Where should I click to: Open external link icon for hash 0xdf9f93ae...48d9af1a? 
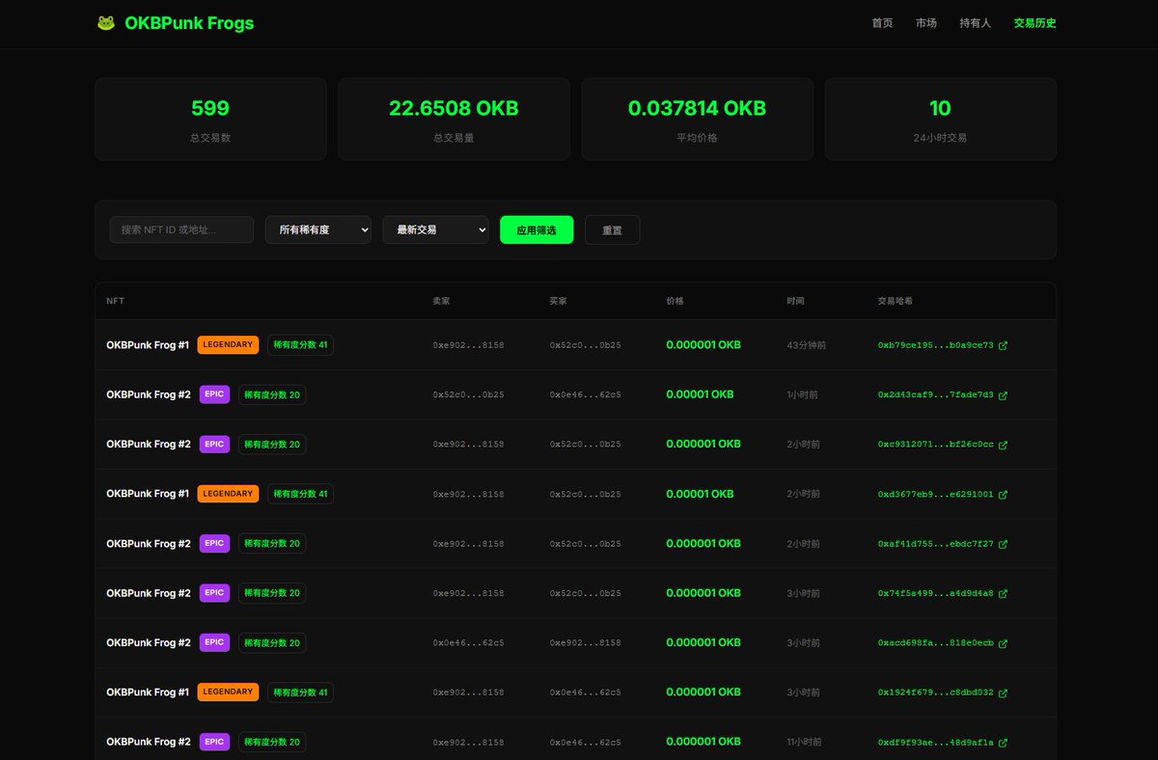click(1003, 743)
